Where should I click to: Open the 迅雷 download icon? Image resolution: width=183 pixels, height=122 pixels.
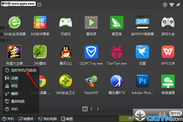[x=142, y=52]
